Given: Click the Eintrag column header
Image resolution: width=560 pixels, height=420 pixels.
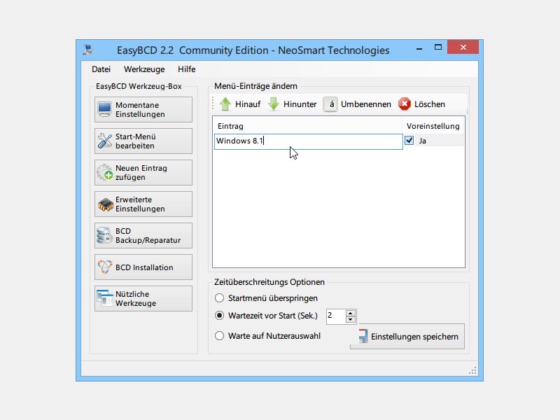Looking at the screenshot, I should coord(308,126).
